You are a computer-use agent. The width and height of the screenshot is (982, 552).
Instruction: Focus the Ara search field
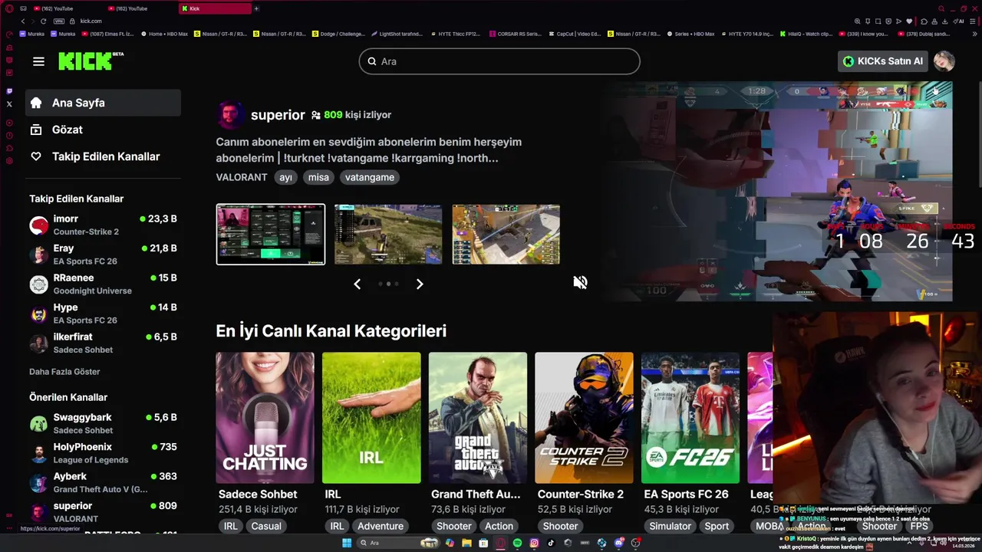click(x=499, y=61)
